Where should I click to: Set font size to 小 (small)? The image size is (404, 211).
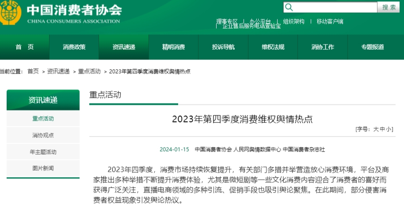[x=388, y=129]
